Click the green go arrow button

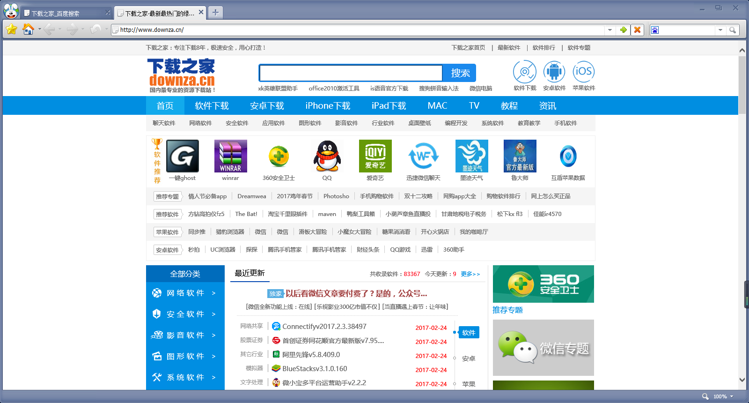623,30
